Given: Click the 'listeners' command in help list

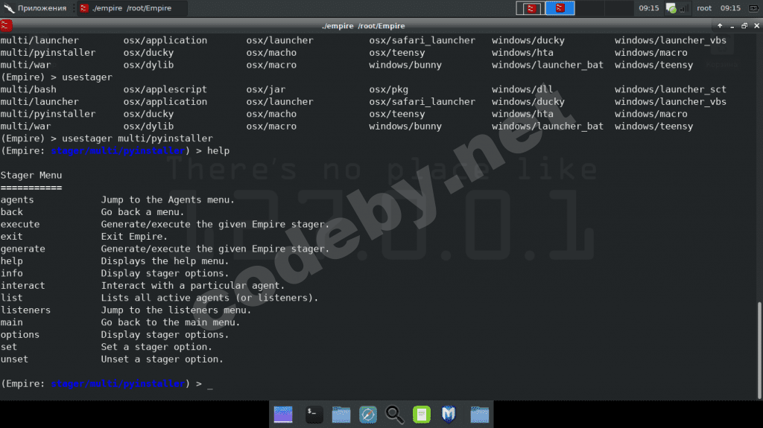Looking at the screenshot, I should click(25, 310).
